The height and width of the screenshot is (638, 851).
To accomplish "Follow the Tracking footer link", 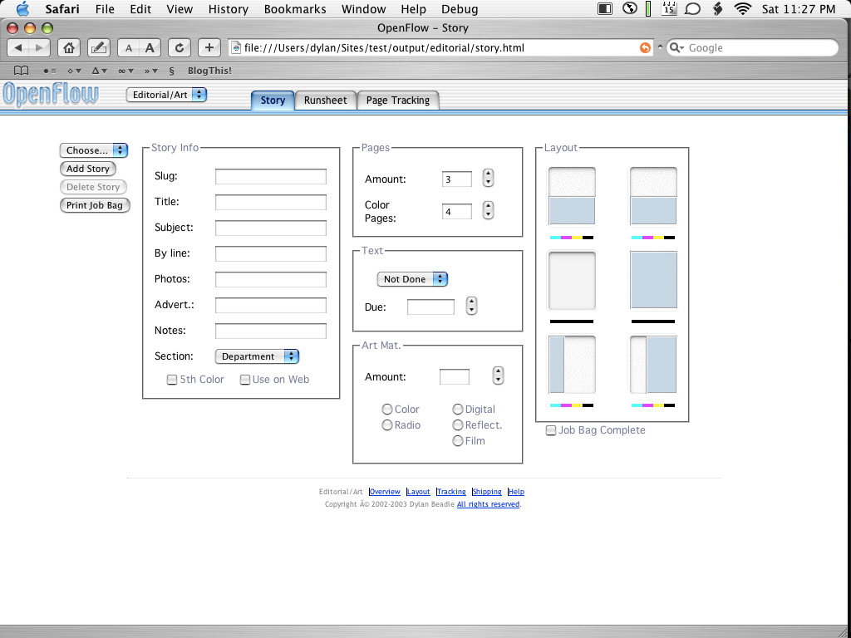I will pyautogui.click(x=451, y=492).
